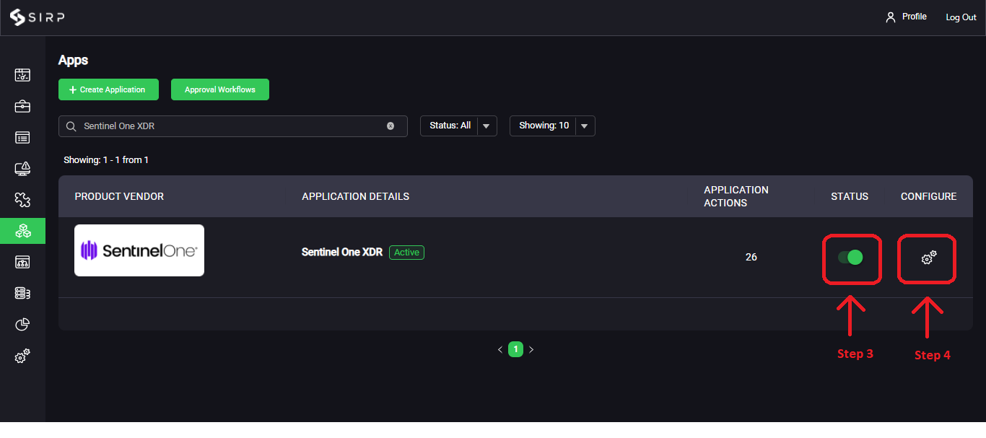This screenshot has height=438, width=986.
Task: Click the APPLICATION ACTIONS column header
Action: tap(736, 196)
